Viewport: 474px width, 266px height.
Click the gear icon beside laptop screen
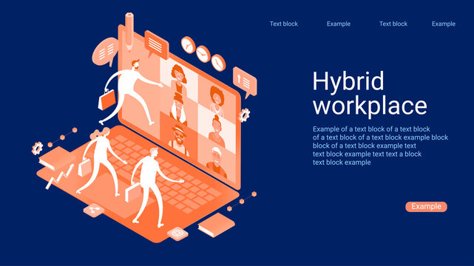[244, 115]
